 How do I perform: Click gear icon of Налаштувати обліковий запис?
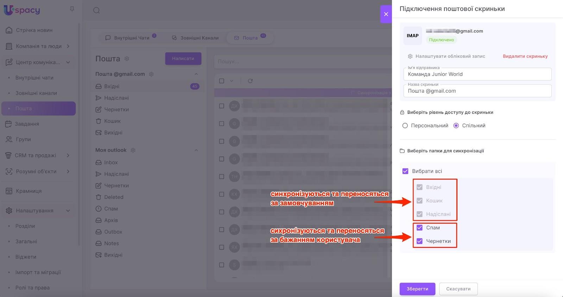coord(410,56)
